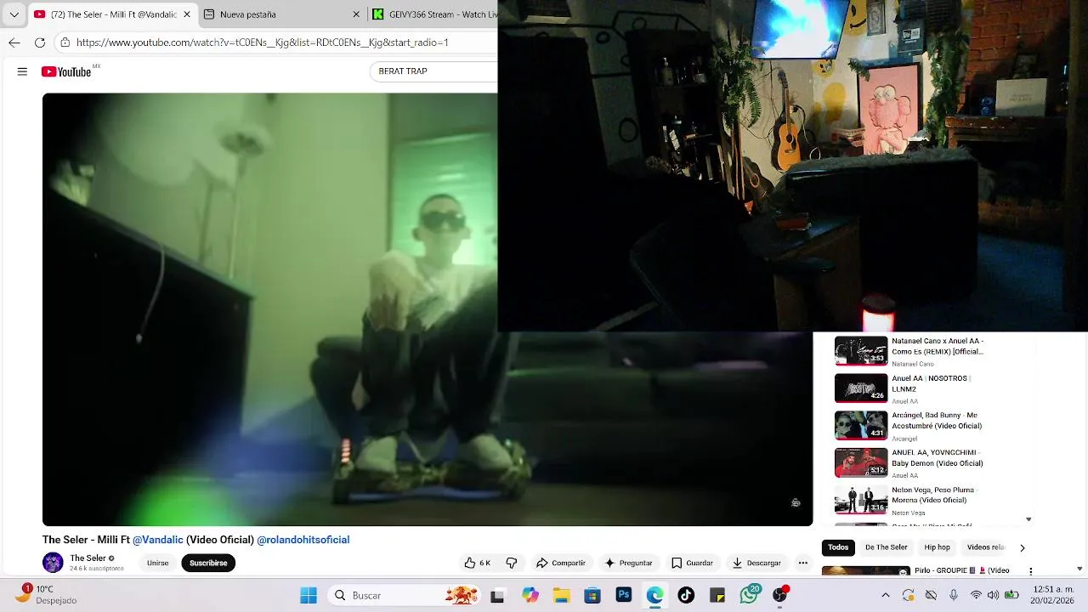Open the site info icon in address bar

click(x=65, y=42)
